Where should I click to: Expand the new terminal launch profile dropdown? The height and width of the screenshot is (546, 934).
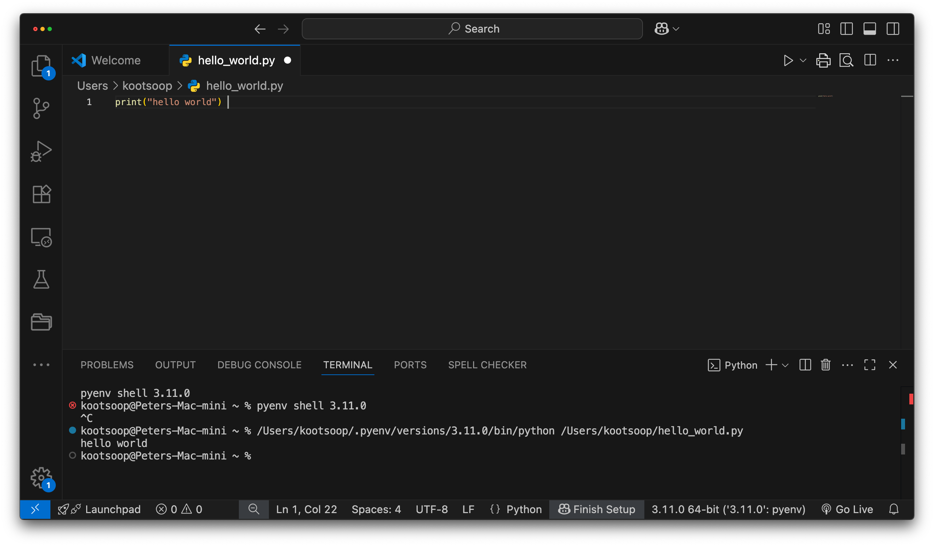785,365
